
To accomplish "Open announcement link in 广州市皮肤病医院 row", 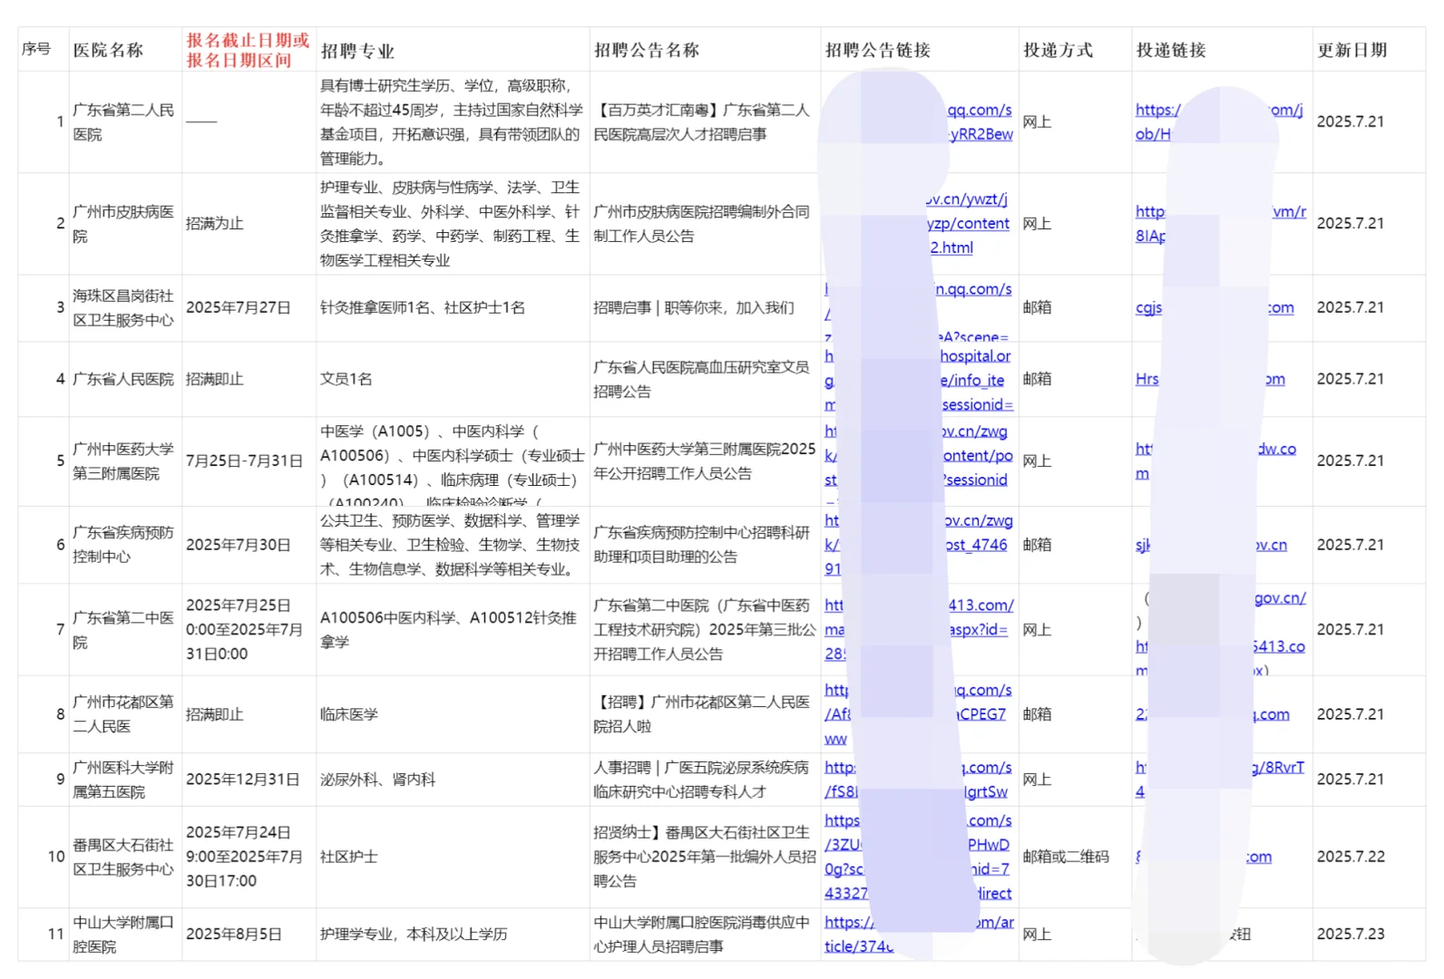I will [969, 223].
